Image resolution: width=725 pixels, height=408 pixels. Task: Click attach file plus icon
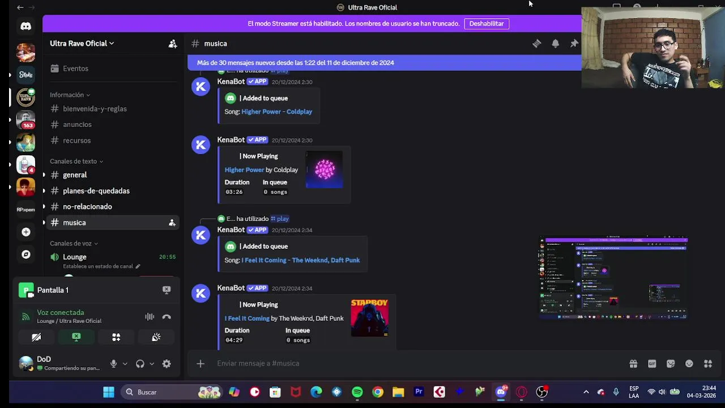tap(200, 364)
